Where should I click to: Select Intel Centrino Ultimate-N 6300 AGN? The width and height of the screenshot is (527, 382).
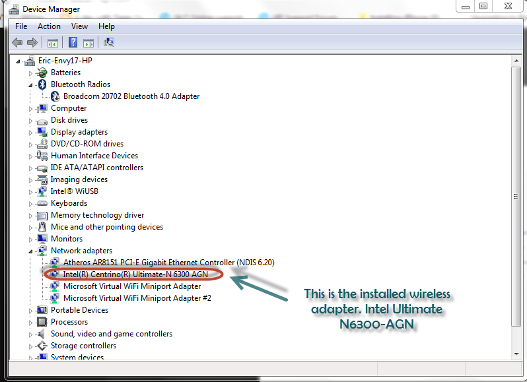(135, 274)
